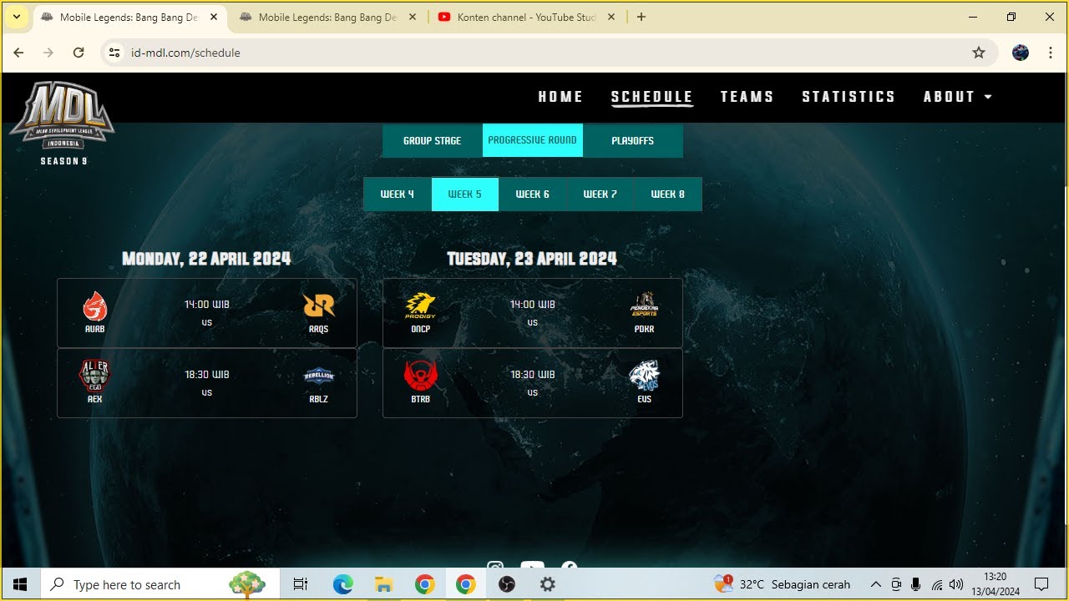Viewport: 1069px width, 601px height.
Task: Expand the ABOUT dropdown menu
Action: coord(958,97)
